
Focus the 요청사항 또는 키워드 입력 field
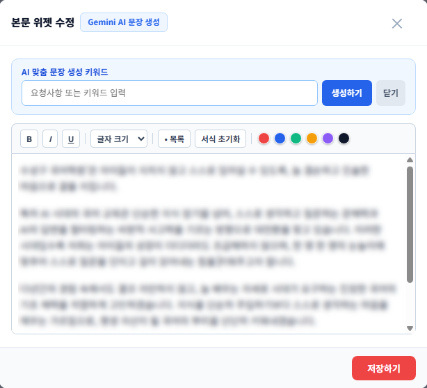170,93
